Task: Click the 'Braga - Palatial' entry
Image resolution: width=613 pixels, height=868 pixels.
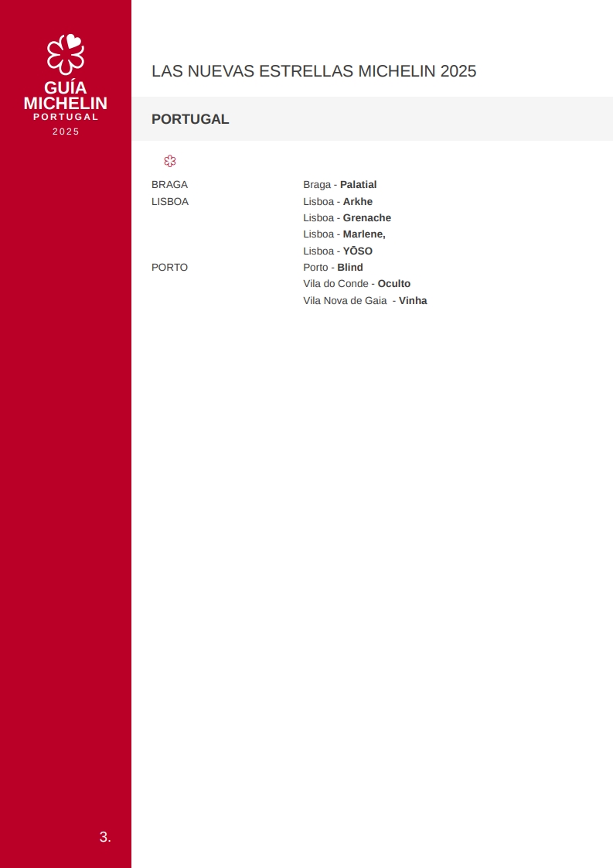Action: coord(339,184)
